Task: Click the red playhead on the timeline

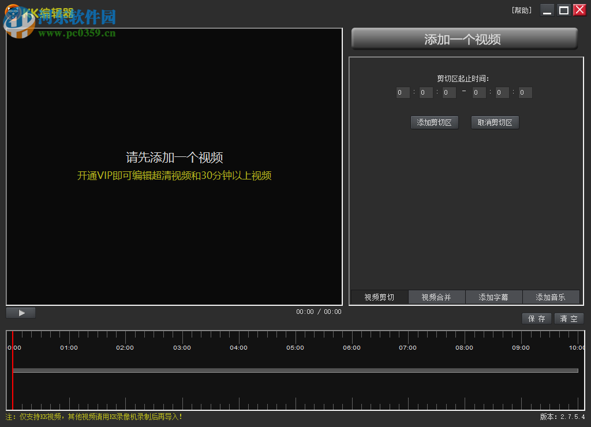Action: [x=13, y=370]
